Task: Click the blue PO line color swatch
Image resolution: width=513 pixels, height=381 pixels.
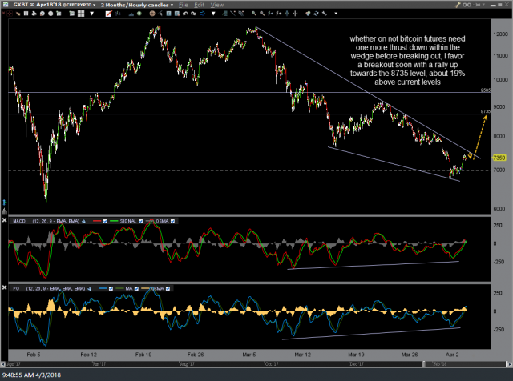Action: point(103,288)
